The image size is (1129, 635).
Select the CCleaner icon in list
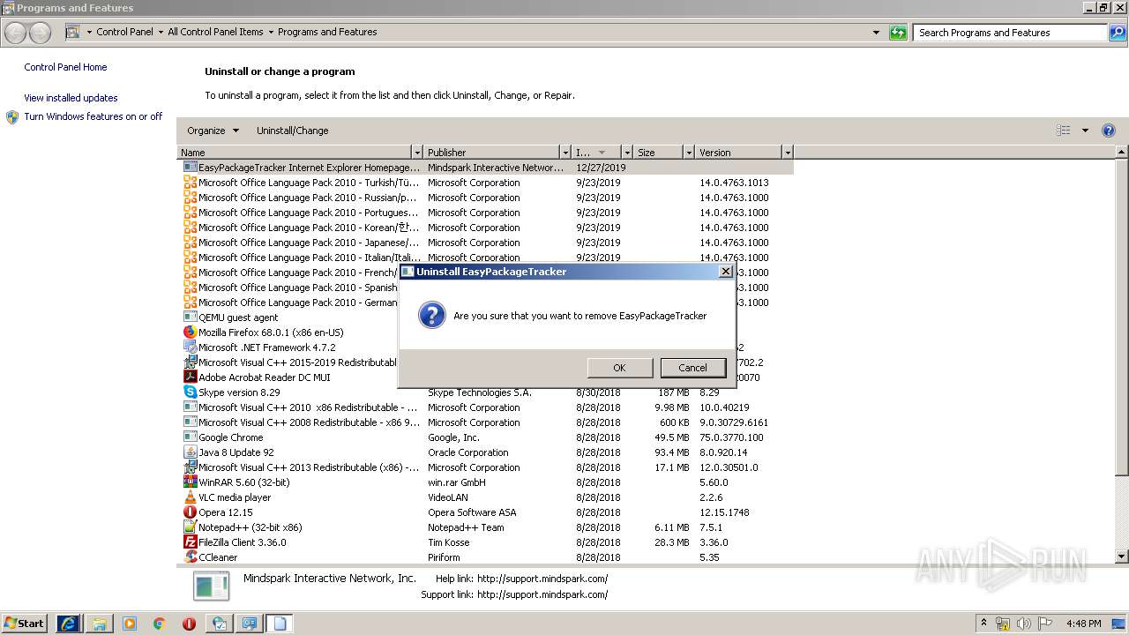[x=190, y=557]
